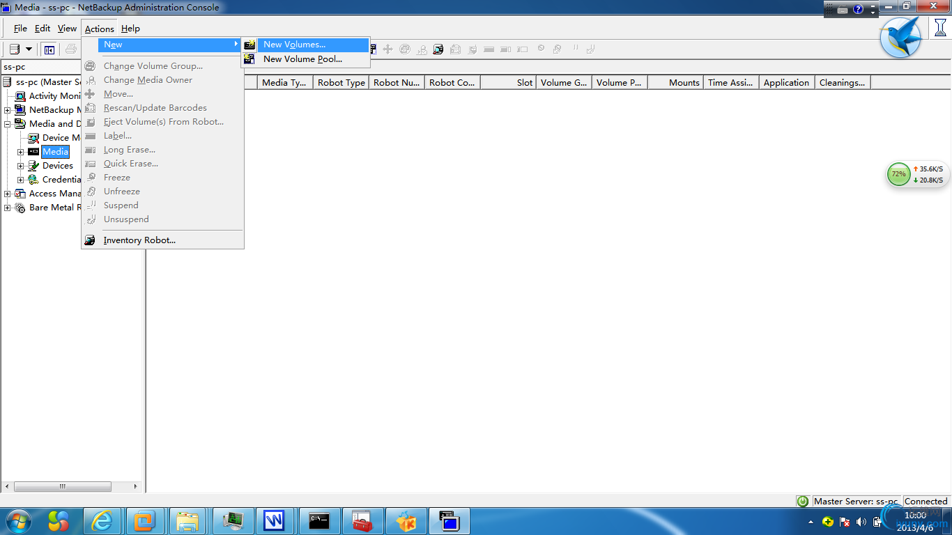This screenshot has width=952, height=535.
Task: Open the server toolbar dropdown arrow
Action: [x=29, y=49]
